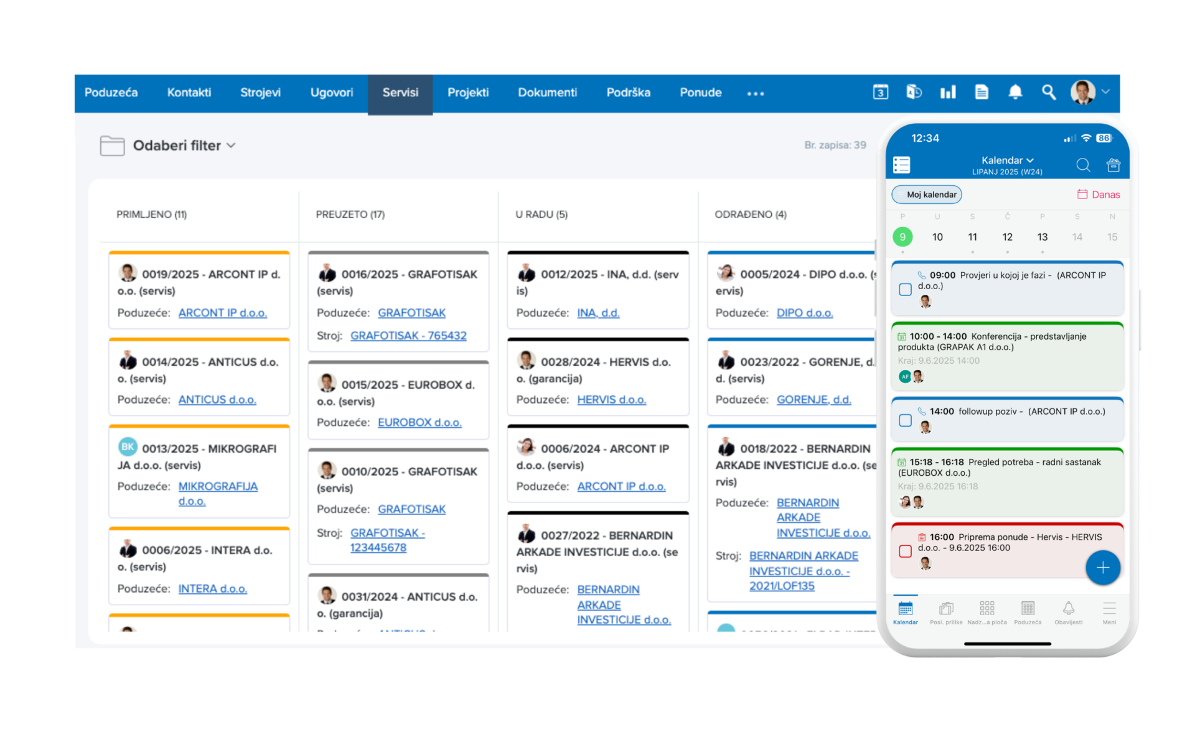The width and height of the screenshot is (1195, 745).
Task: Select day 14 in the week strip
Action: [1077, 237]
